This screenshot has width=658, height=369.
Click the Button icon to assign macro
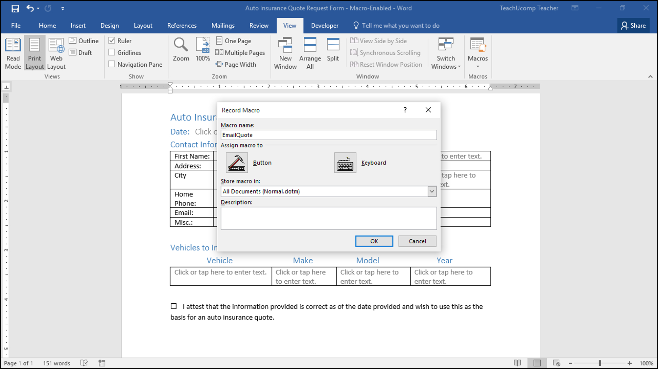click(237, 162)
